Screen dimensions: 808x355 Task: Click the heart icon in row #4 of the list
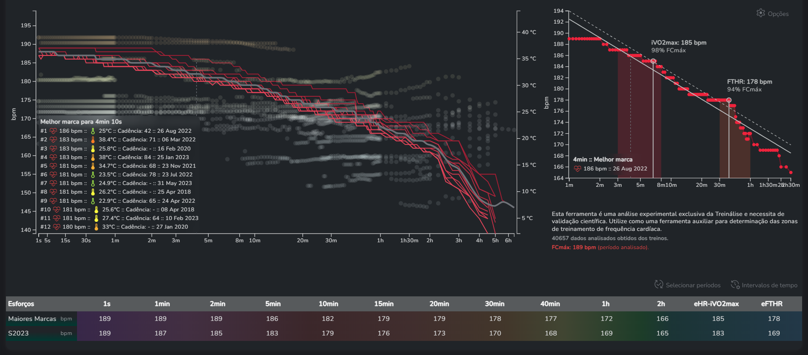tap(53, 157)
